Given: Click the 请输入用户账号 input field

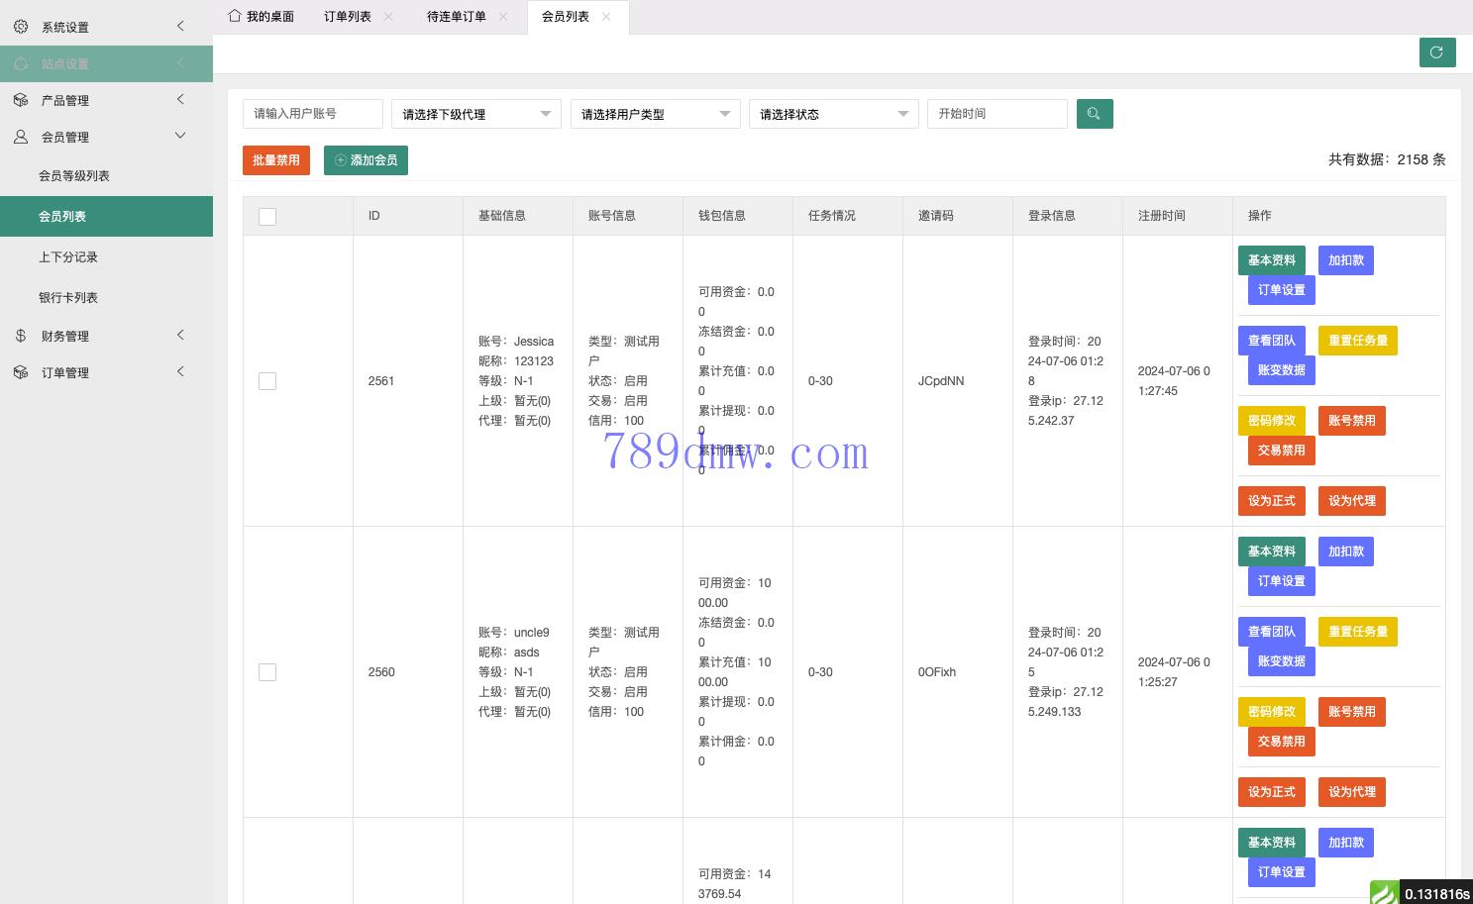Looking at the screenshot, I should pos(312,114).
